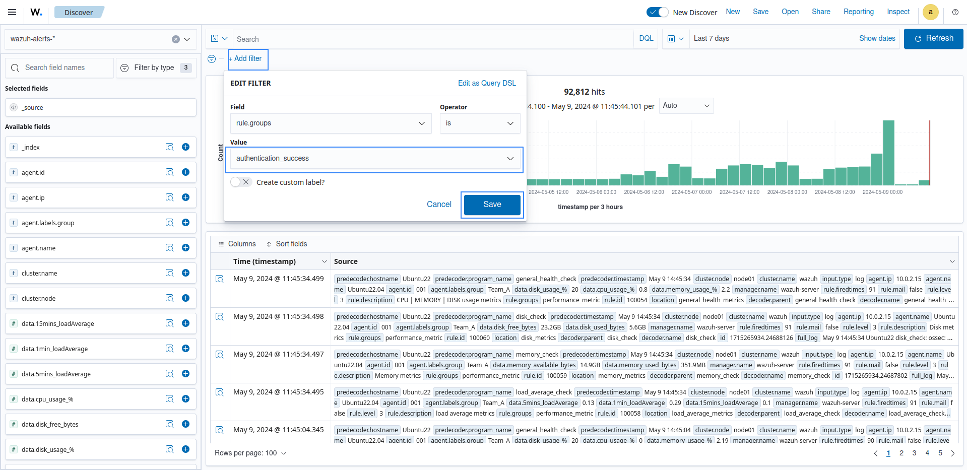Click the Edit as Query DSL link
Screen dimensions: 967x470
tap(486, 83)
